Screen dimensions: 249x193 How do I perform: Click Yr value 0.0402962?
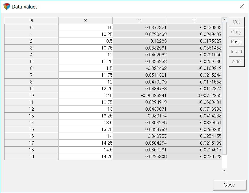click(x=140, y=55)
